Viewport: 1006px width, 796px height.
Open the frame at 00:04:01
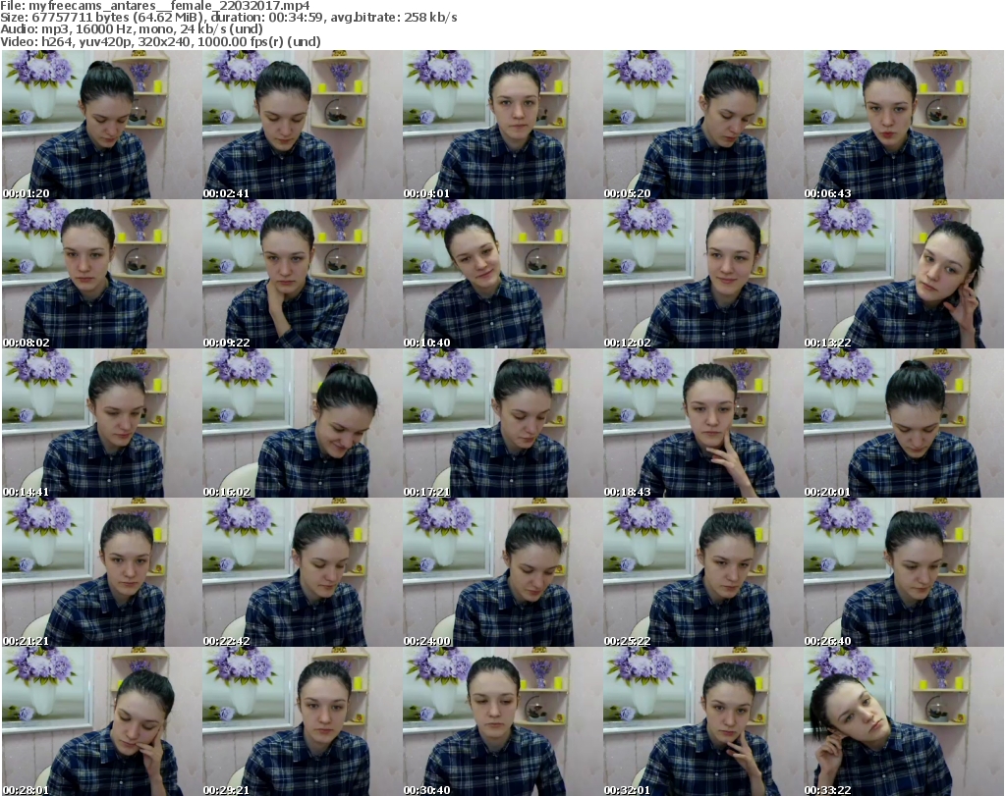502,125
